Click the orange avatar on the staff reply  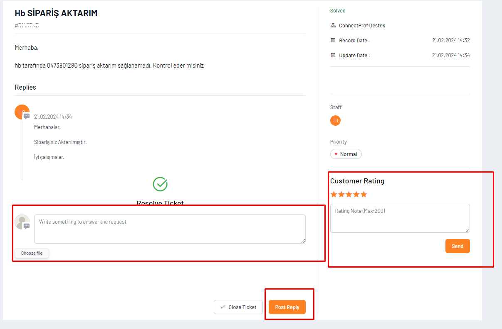(x=22, y=112)
